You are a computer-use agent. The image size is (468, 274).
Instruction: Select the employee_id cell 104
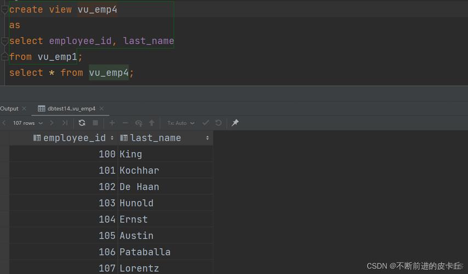[x=64, y=219]
